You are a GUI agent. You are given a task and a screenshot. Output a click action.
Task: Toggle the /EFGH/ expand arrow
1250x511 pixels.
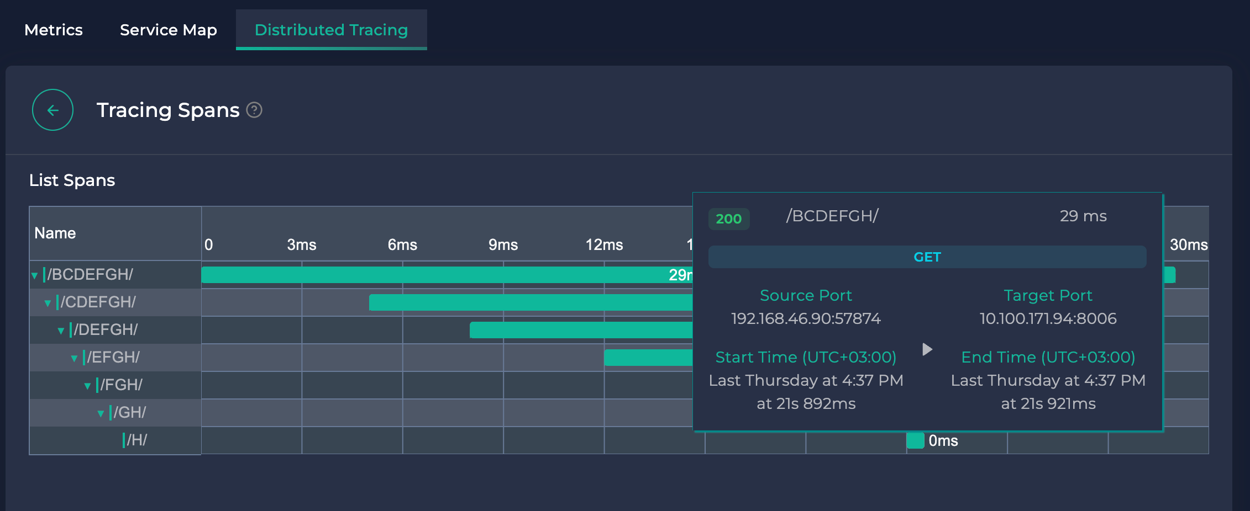[x=75, y=358]
